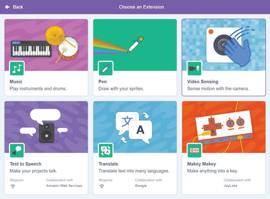Screen dimensions: 270x199
Task: Click the Wi-Fi icon under Translate
Action: click(102, 186)
